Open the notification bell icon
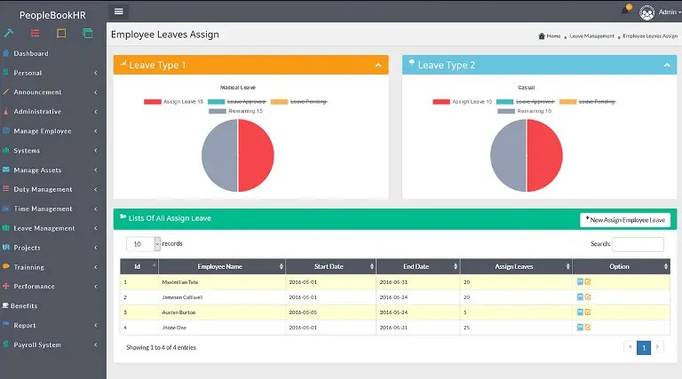 coord(626,9)
